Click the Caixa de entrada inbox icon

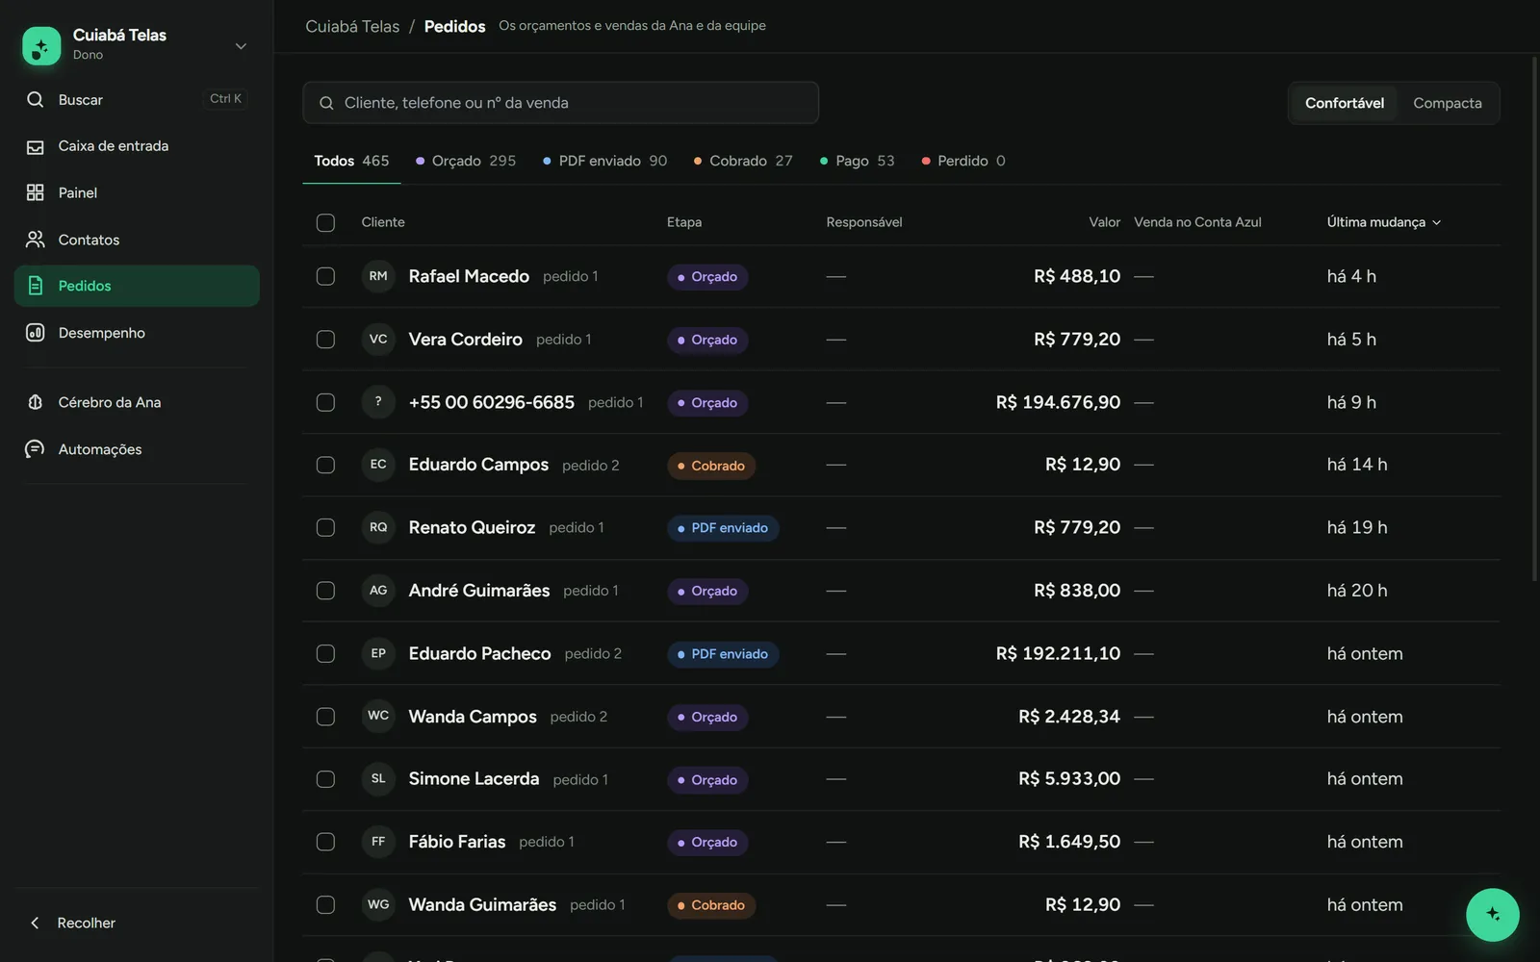(36, 146)
